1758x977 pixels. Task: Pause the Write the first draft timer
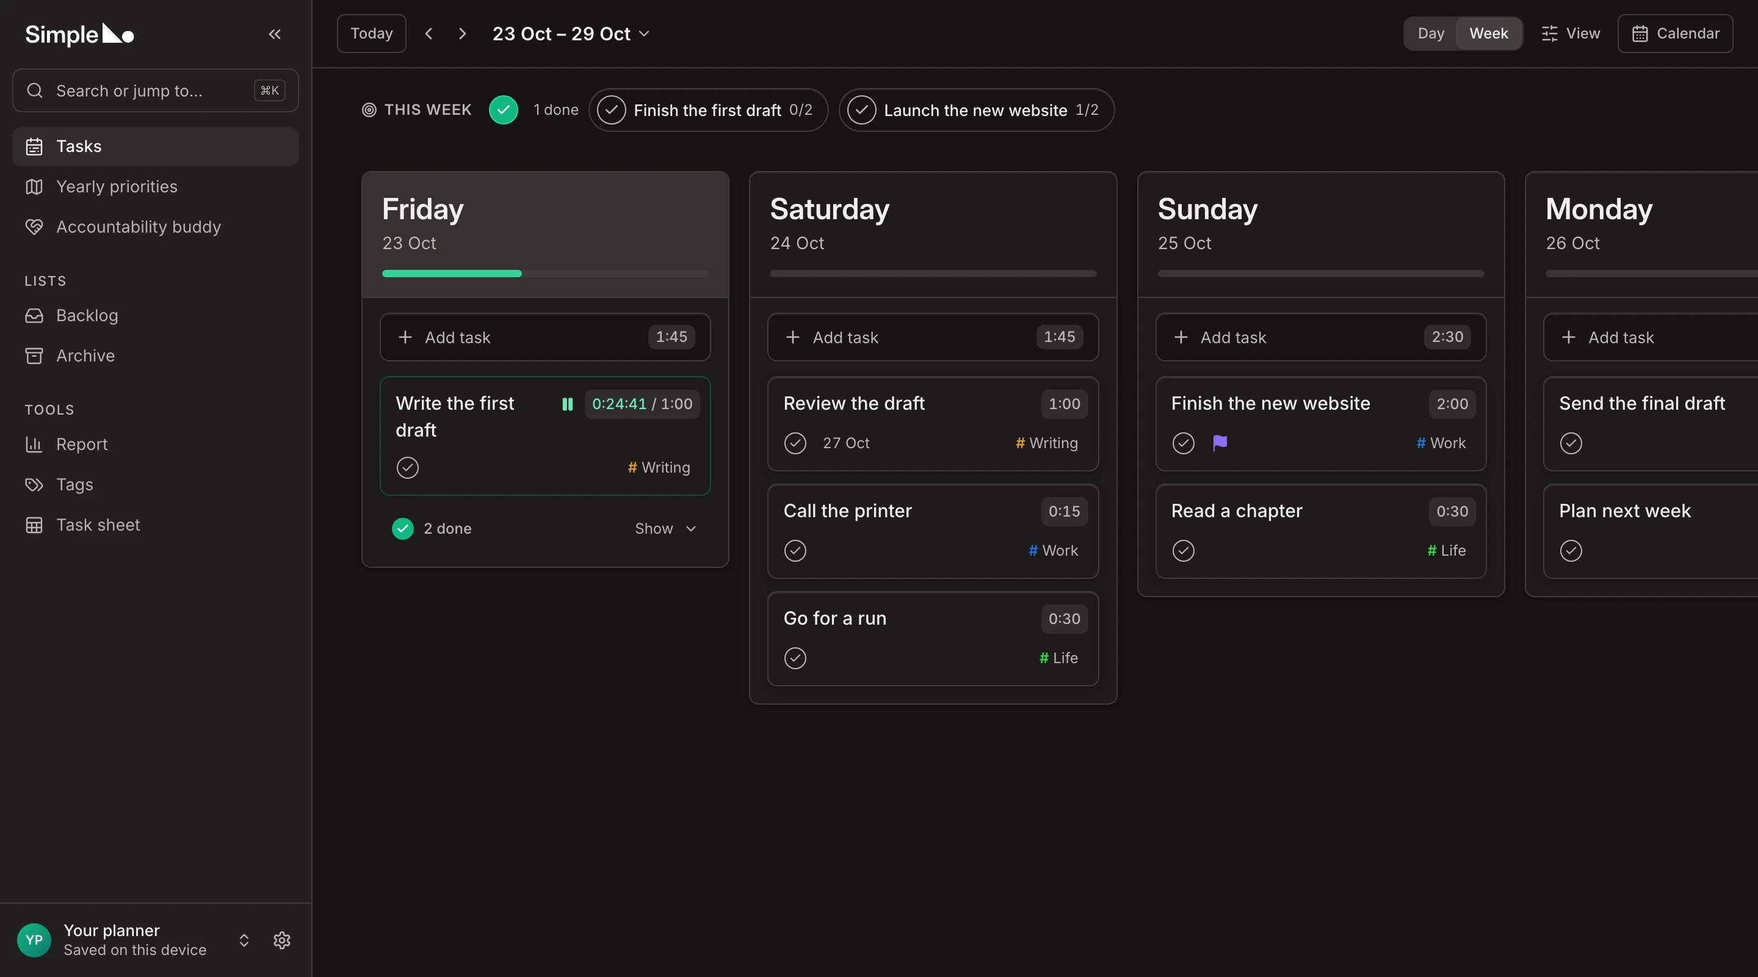point(567,404)
